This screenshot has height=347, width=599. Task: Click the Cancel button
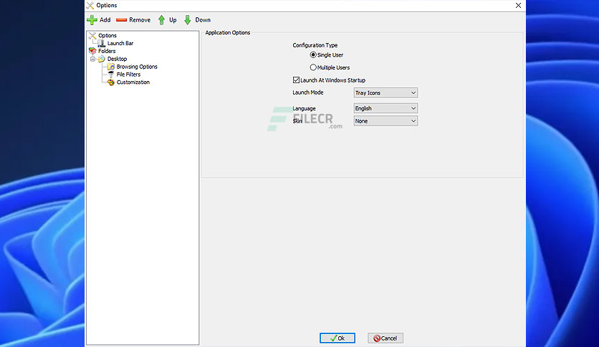coord(385,338)
